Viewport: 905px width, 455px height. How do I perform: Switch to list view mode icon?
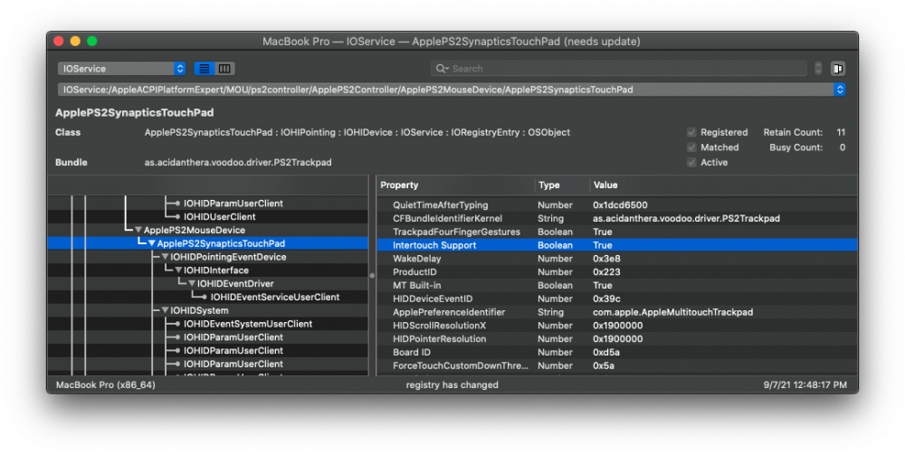(205, 69)
